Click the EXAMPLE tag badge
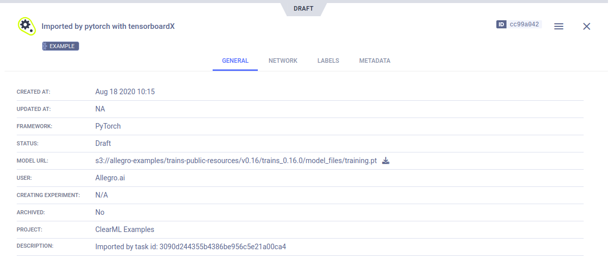 pos(60,46)
